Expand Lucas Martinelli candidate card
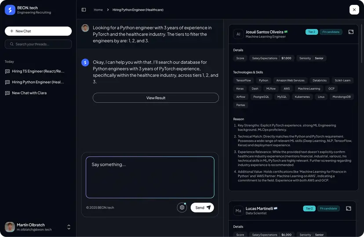Viewport: 364px width, 237px height. pos(349,208)
